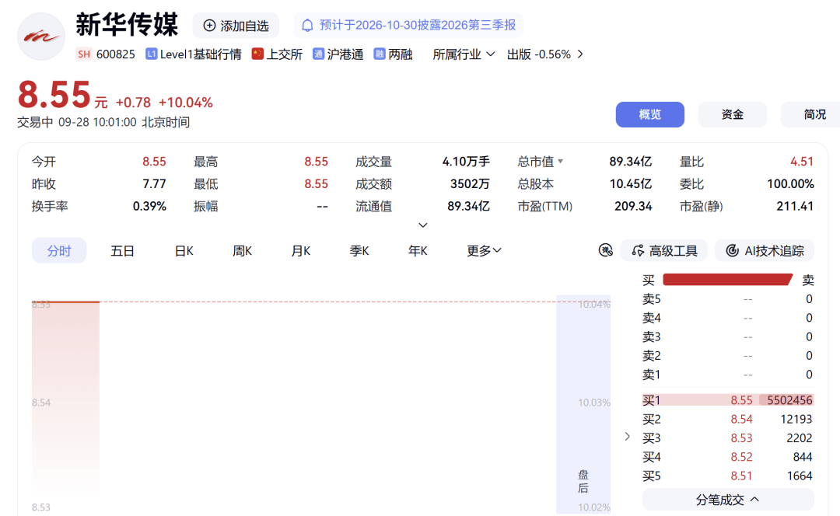The width and height of the screenshot is (840, 516).
Task: Click the 卖1 order book row
Action: coord(728,374)
